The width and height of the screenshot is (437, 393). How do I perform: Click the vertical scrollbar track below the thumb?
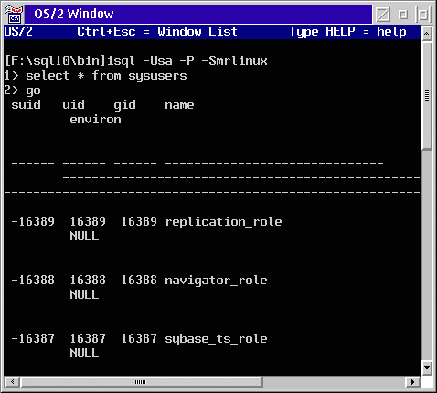[x=427, y=255]
